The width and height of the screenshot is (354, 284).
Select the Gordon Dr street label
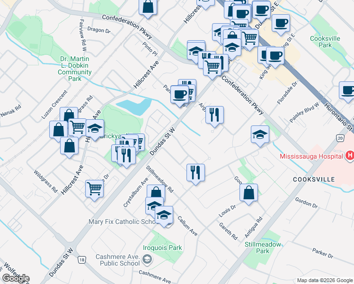coord(306,203)
